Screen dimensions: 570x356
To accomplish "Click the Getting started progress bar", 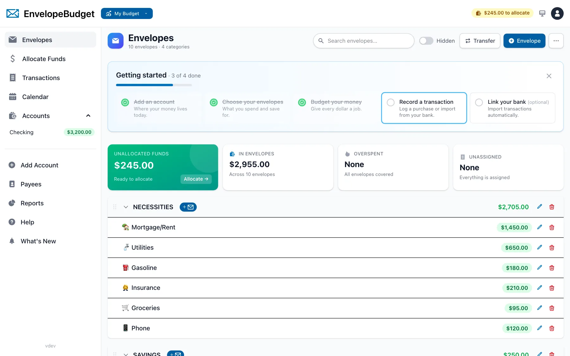I will pyautogui.click(x=154, y=85).
